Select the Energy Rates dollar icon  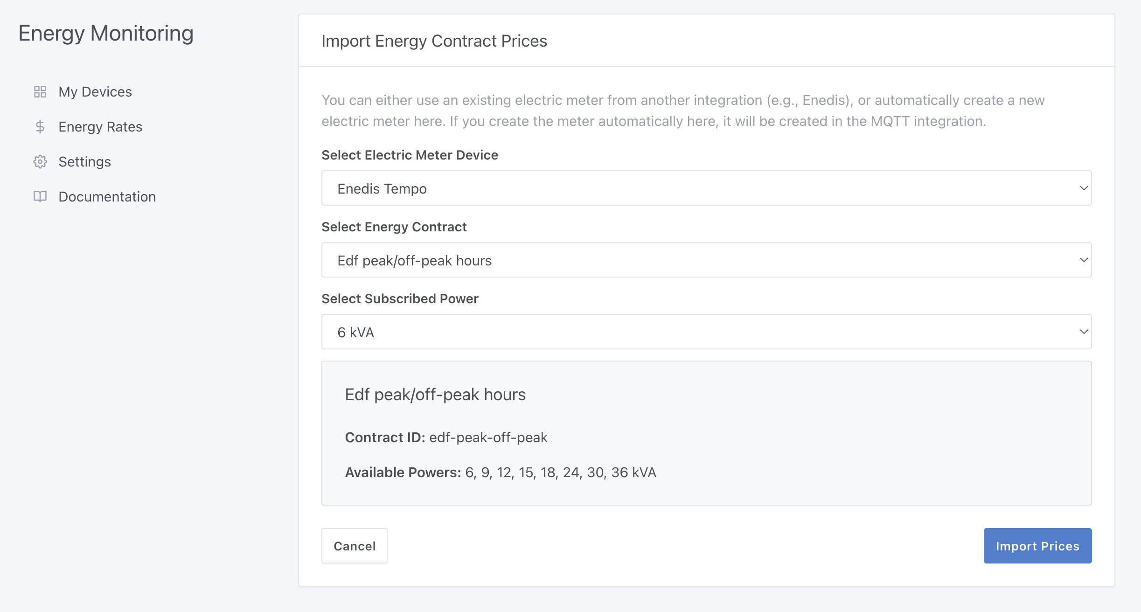pyautogui.click(x=40, y=126)
